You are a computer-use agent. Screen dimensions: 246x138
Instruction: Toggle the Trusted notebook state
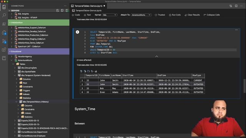coord(160,15)
